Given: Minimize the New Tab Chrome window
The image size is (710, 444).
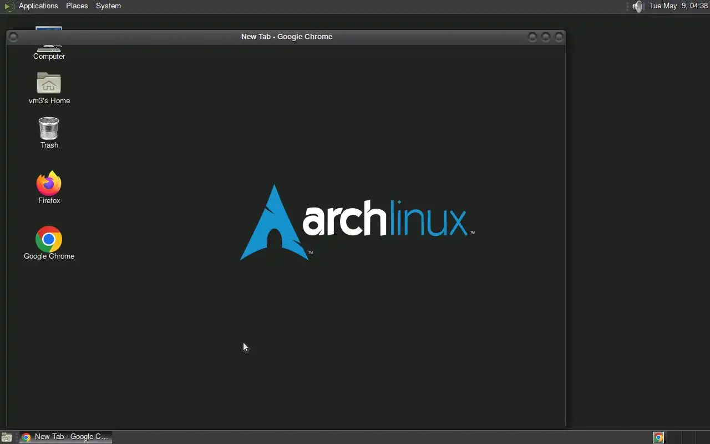Looking at the screenshot, I should (532, 37).
